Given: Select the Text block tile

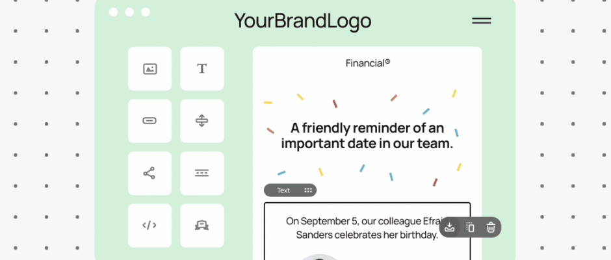Looking at the screenshot, I should 201,68.
